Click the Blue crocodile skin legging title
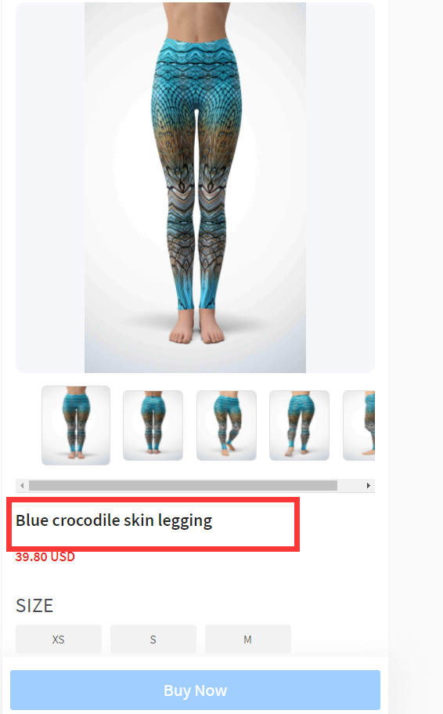 point(113,520)
